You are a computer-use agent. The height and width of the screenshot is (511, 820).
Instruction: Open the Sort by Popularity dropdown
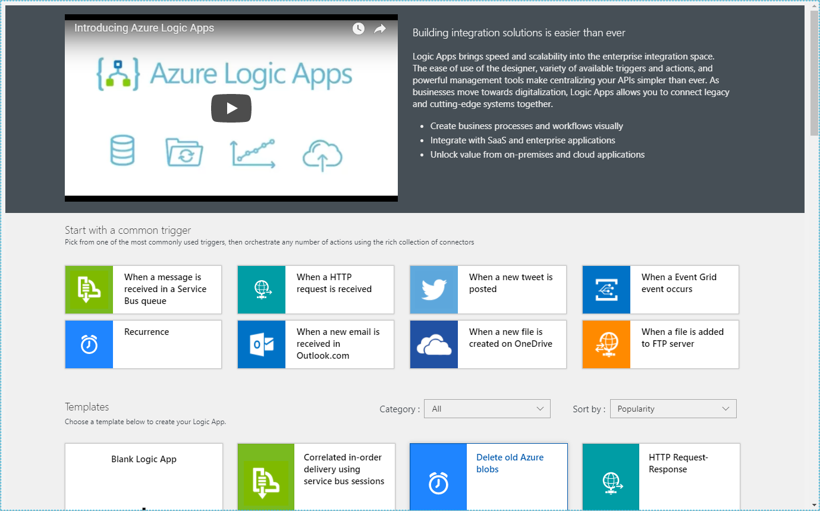pyautogui.click(x=673, y=409)
